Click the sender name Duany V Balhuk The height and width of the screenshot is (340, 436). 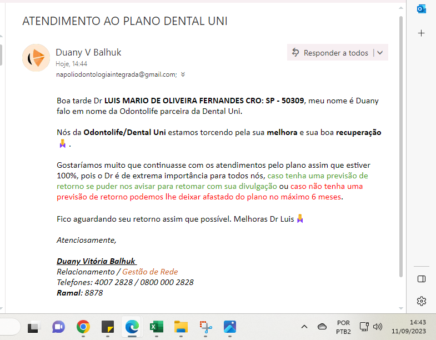pos(88,52)
